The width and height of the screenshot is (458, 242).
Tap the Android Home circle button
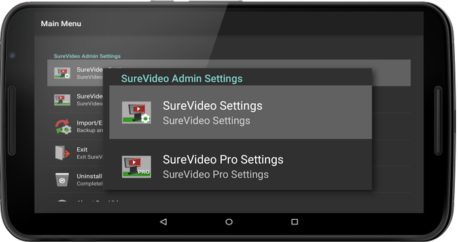(x=229, y=222)
